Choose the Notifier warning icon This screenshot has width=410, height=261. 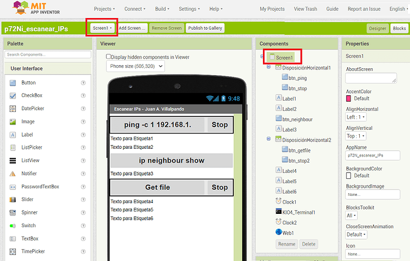(x=13, y=174)
